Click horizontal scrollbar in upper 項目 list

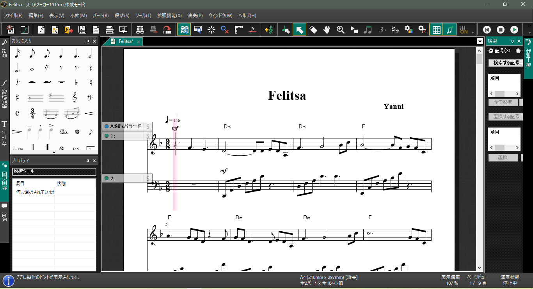(505, 94)
